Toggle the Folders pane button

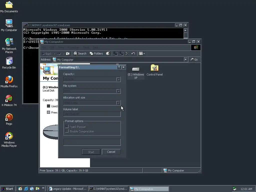click(96, 53)
